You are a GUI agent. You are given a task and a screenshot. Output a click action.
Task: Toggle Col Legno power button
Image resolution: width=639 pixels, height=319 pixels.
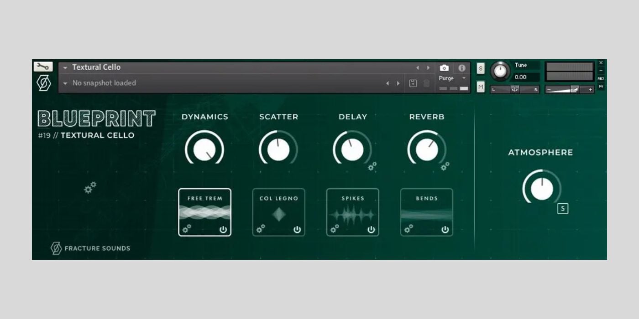point(297,230)
